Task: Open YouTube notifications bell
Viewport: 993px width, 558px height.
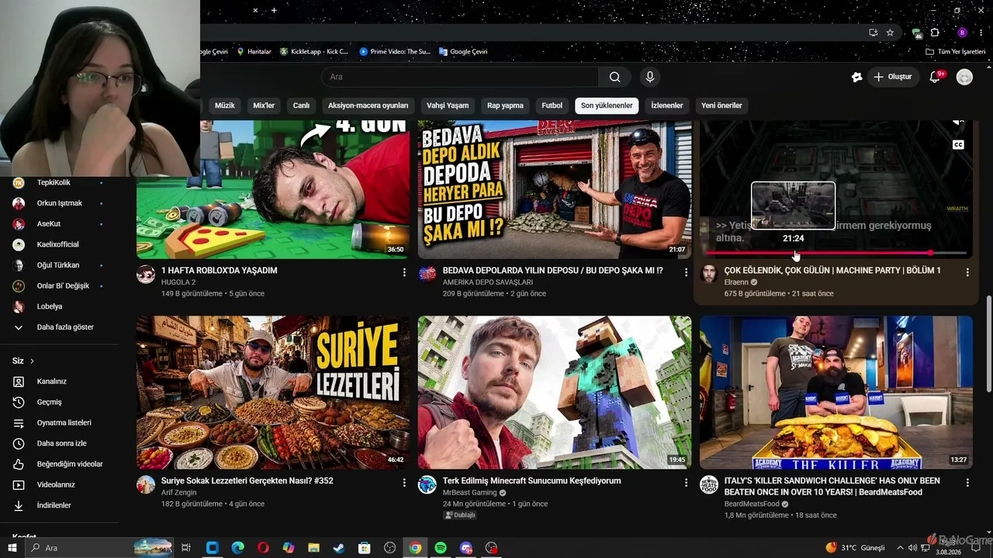Action: tap(935, 77)
